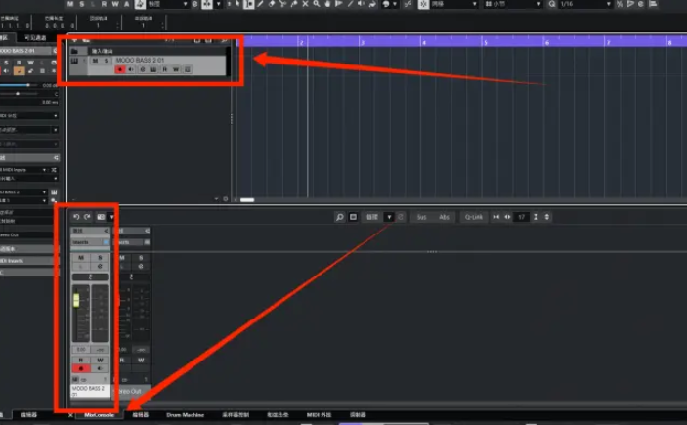Open the Quantize panel Q icon
Viewport: 687px width, 425px height.
(x=552, y=4)
